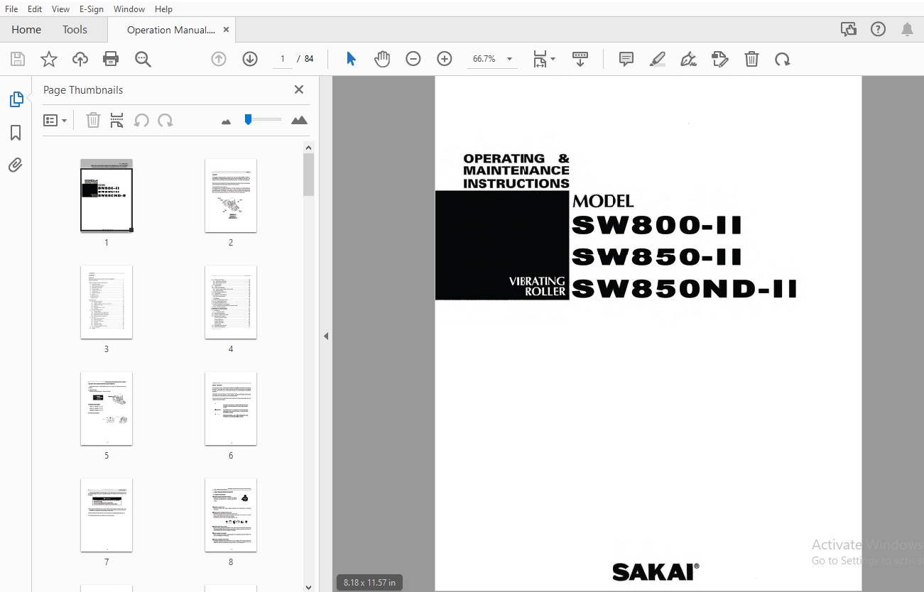Zoom out with the minus button

click(x=413, y=59)
